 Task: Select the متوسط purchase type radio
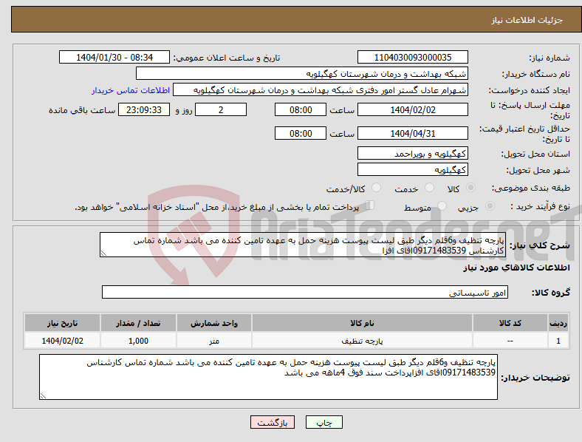[442, 205]
